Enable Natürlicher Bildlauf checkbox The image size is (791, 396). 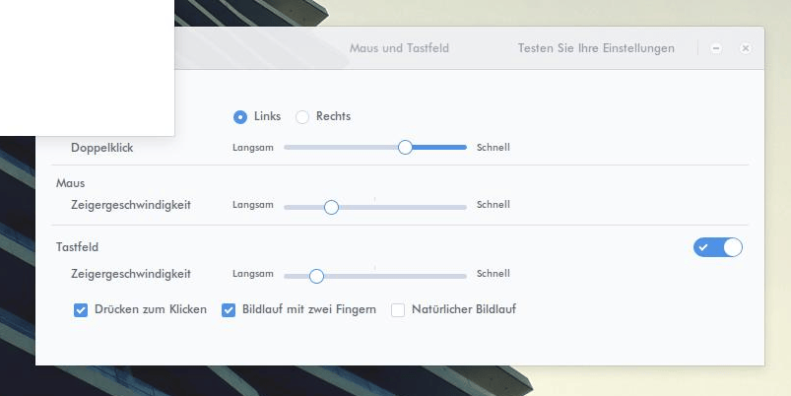pyautogui.click(x=399, y=310)
